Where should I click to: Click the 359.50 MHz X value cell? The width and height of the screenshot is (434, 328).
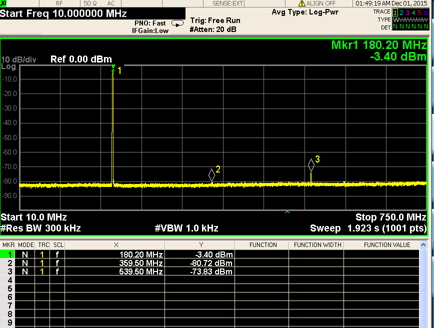pos(141,263)
